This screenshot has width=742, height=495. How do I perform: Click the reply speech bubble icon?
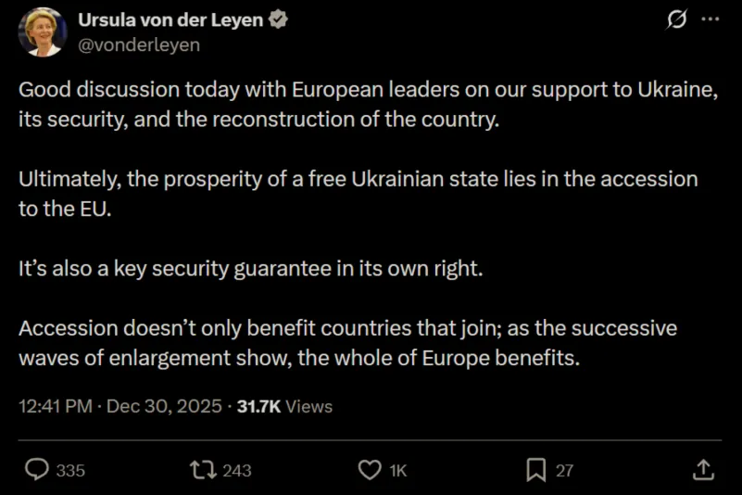coord(36,470)
